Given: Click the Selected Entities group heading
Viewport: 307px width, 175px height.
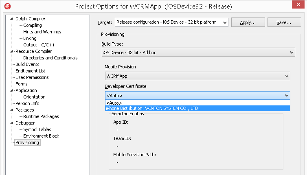Looking at the screenshot, I should pyautogui.click(x=128, y=114).
